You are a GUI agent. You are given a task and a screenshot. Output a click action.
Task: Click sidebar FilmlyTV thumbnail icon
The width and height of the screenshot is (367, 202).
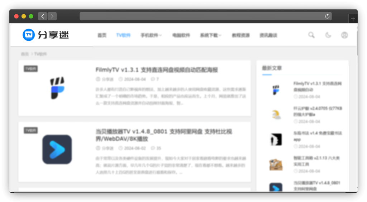(x=276, y=90)
